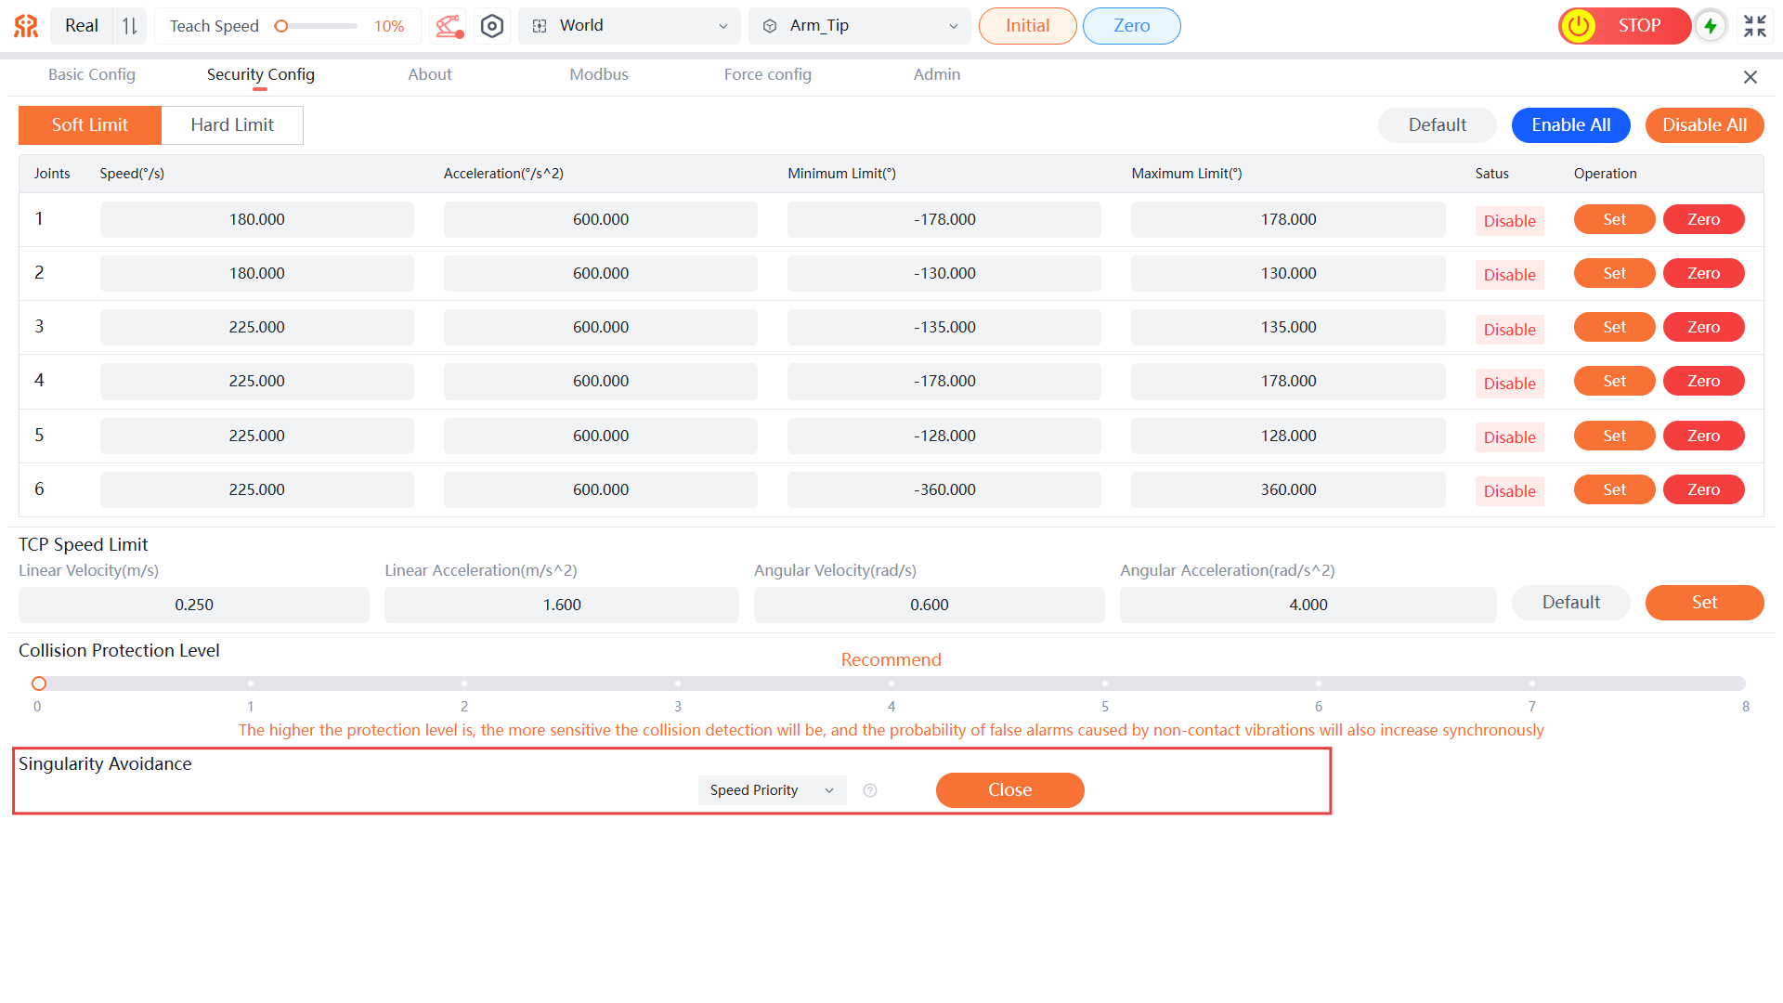Click the Linear Velocity input field
The height and width of the screenshot is (1003, 1783).
[194, 605]
